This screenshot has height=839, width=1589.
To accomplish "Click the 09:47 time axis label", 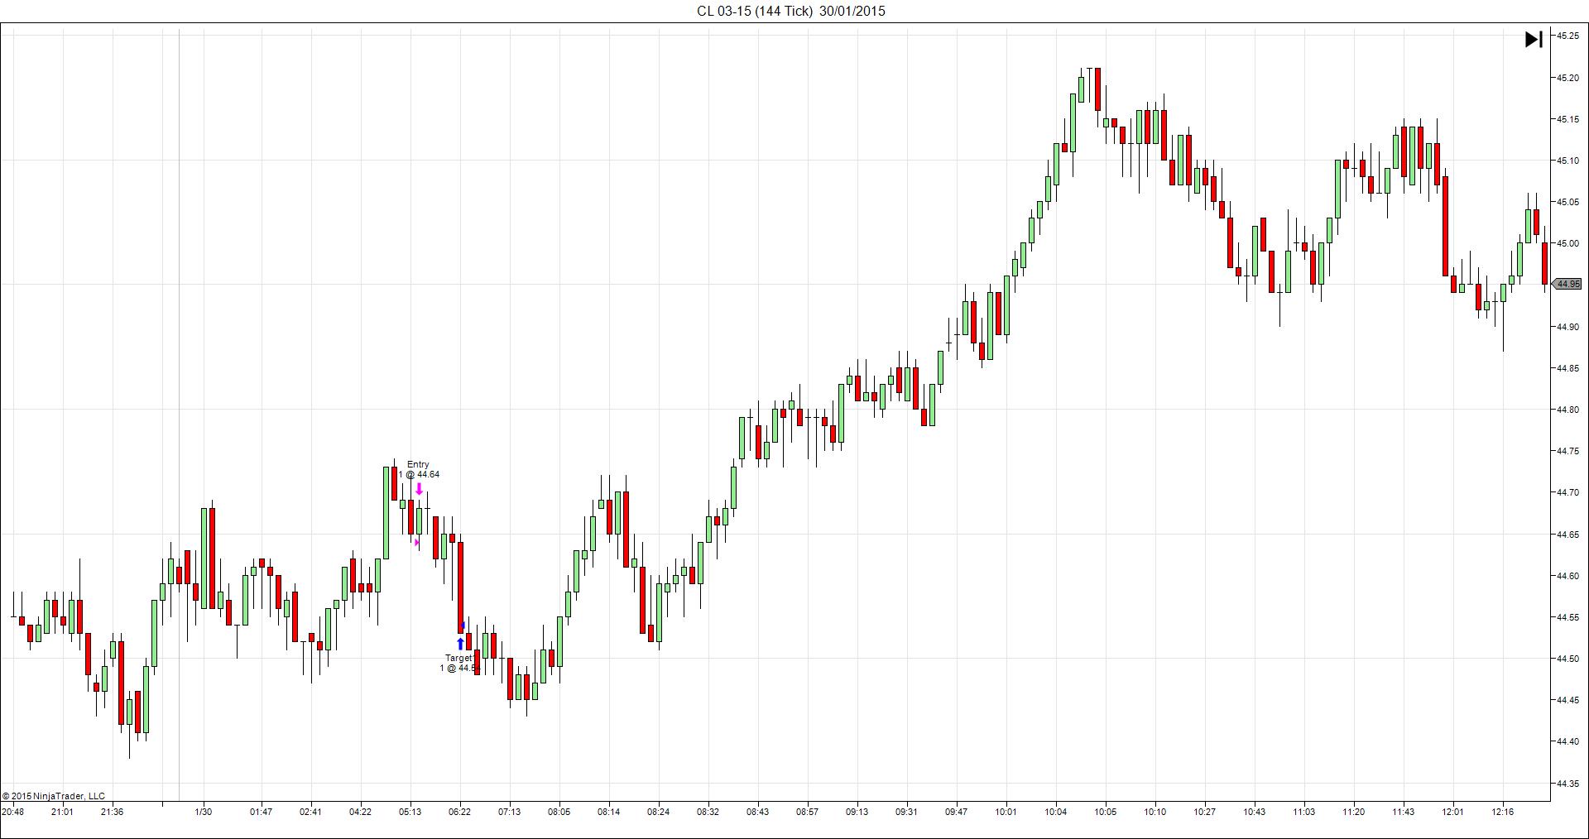I will click(956, 812).
